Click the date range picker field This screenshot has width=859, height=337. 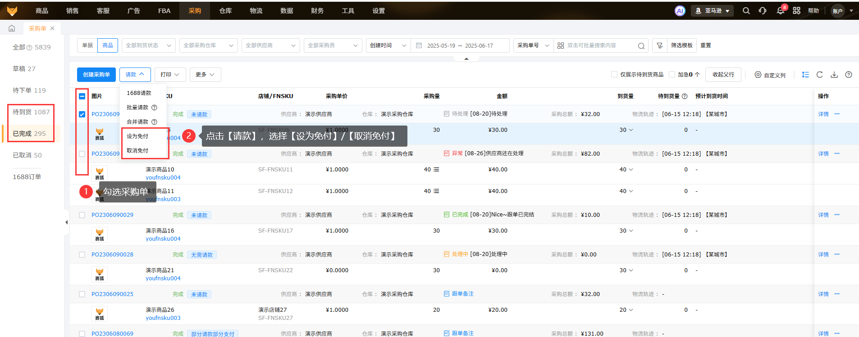tap(460, 45)
